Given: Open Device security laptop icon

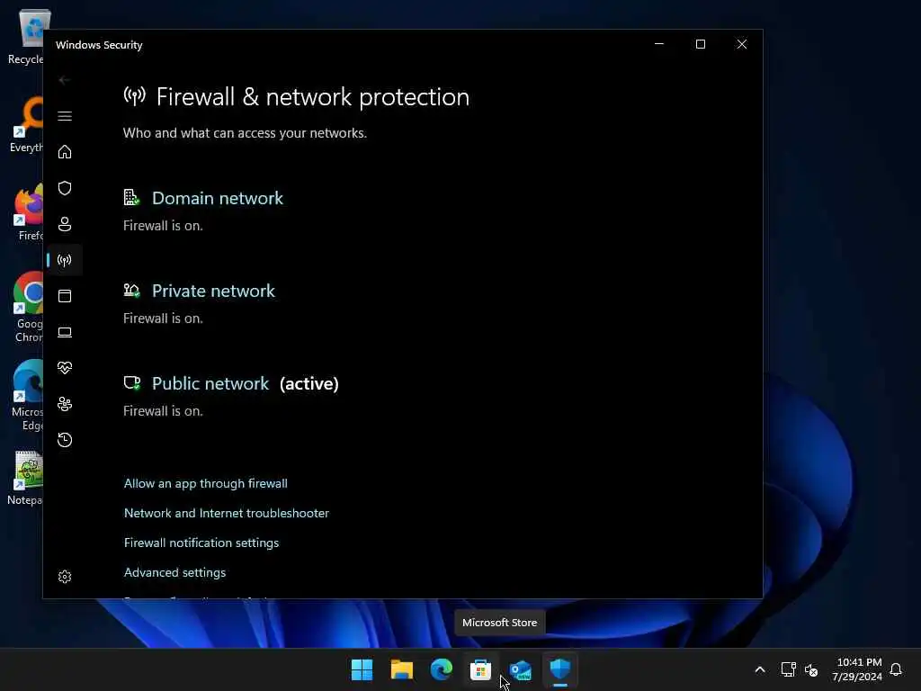Looking at the screenshot, I should tap(65, 332).
